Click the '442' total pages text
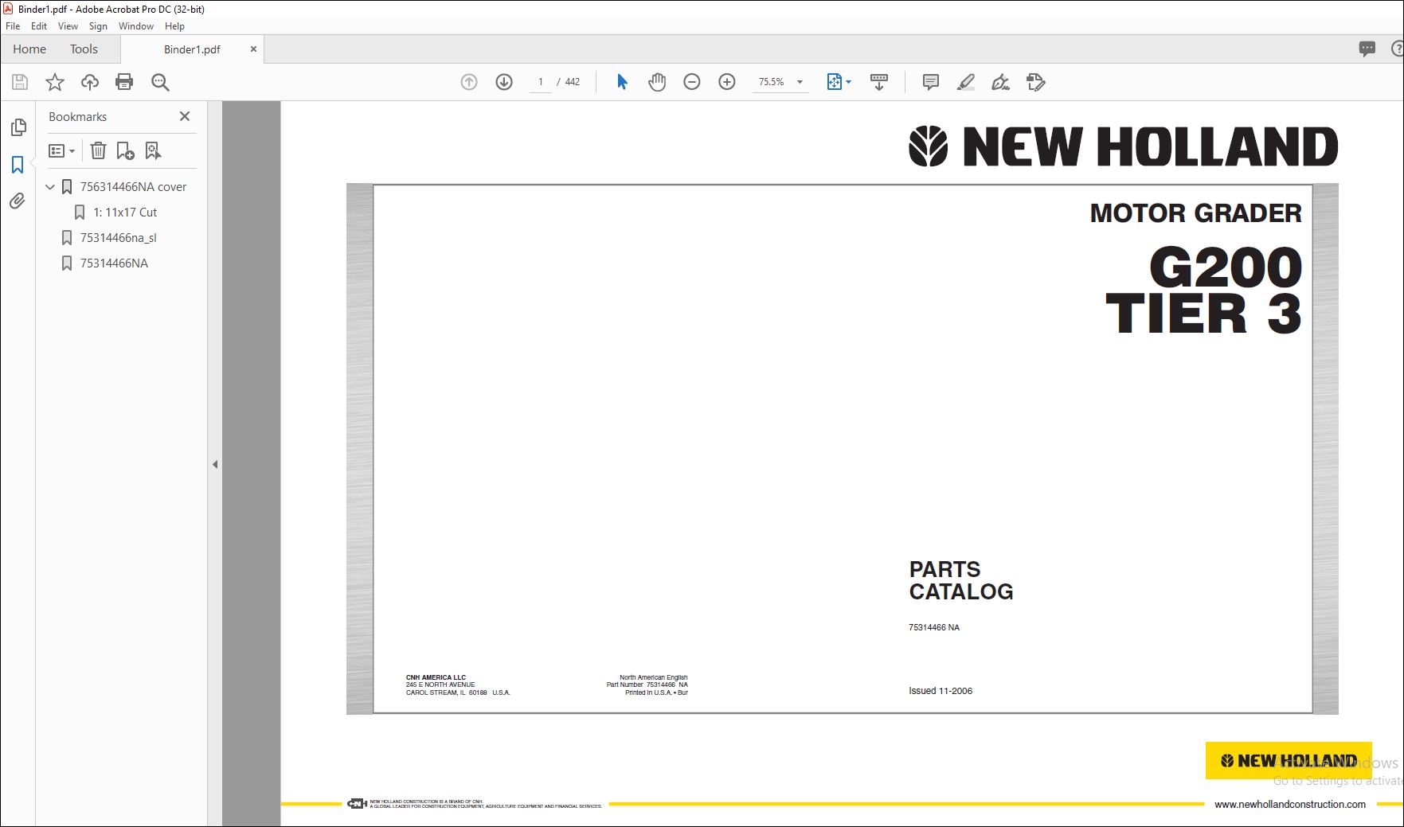Screen dimensions: 1404x827 tap(573, 82)
